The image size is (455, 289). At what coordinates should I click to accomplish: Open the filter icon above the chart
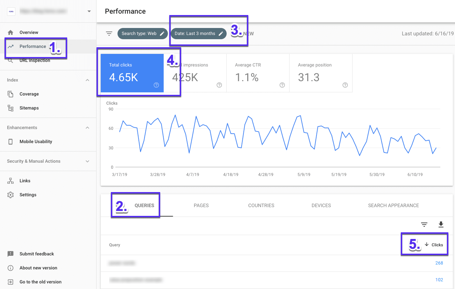coord(109,33)
